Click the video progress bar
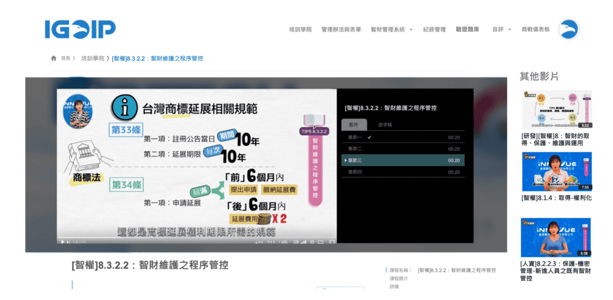Screen dimensions: 613x300 point(196,237)
